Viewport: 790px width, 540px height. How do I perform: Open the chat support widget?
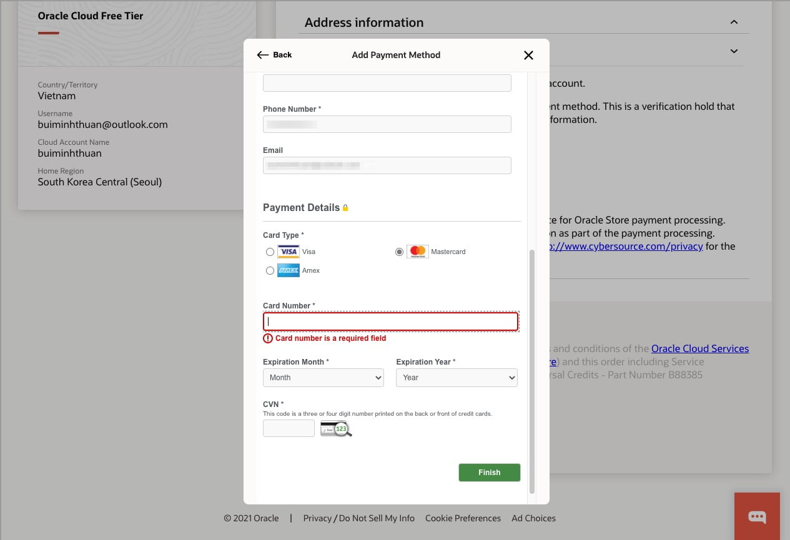pos(757,516)
